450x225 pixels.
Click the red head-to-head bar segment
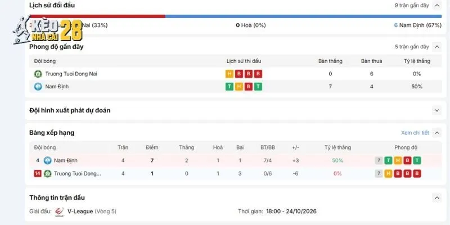[x=97, y=16]
